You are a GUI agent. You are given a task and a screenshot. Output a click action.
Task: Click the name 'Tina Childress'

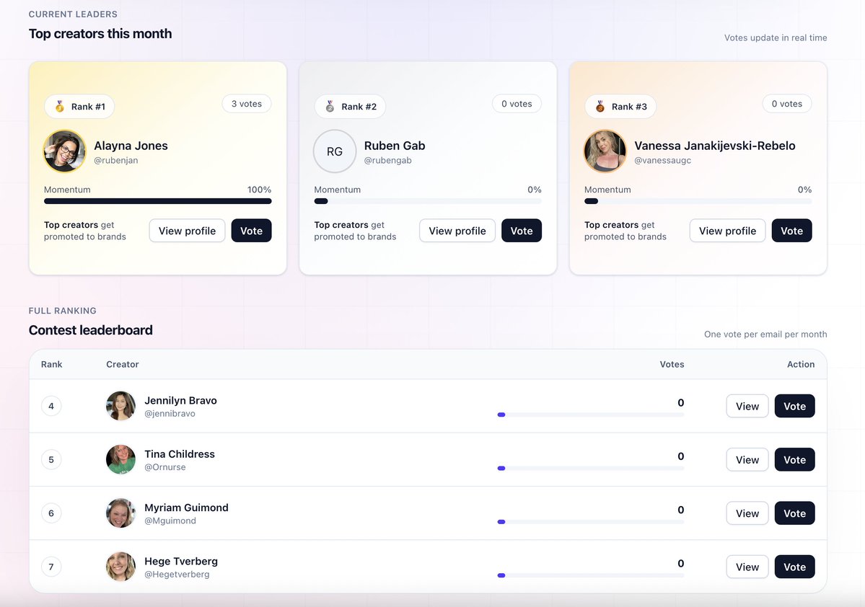click(180, 453)
